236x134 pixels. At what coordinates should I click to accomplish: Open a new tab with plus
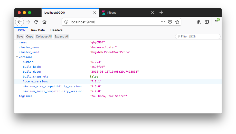tap(161, 12)
